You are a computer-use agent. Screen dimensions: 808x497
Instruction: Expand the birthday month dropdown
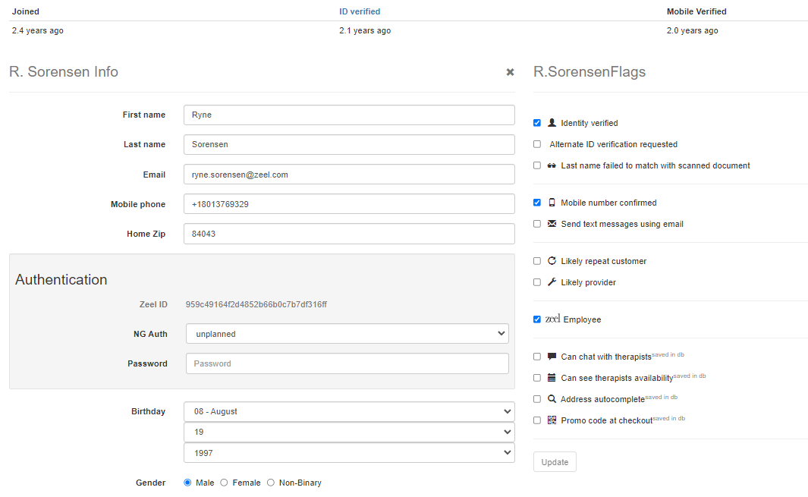coord(349,411)
